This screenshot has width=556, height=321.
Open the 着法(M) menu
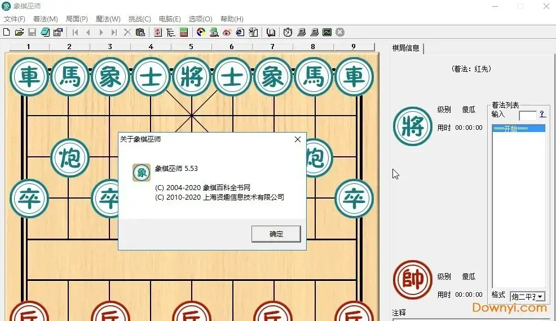point(45,19)
